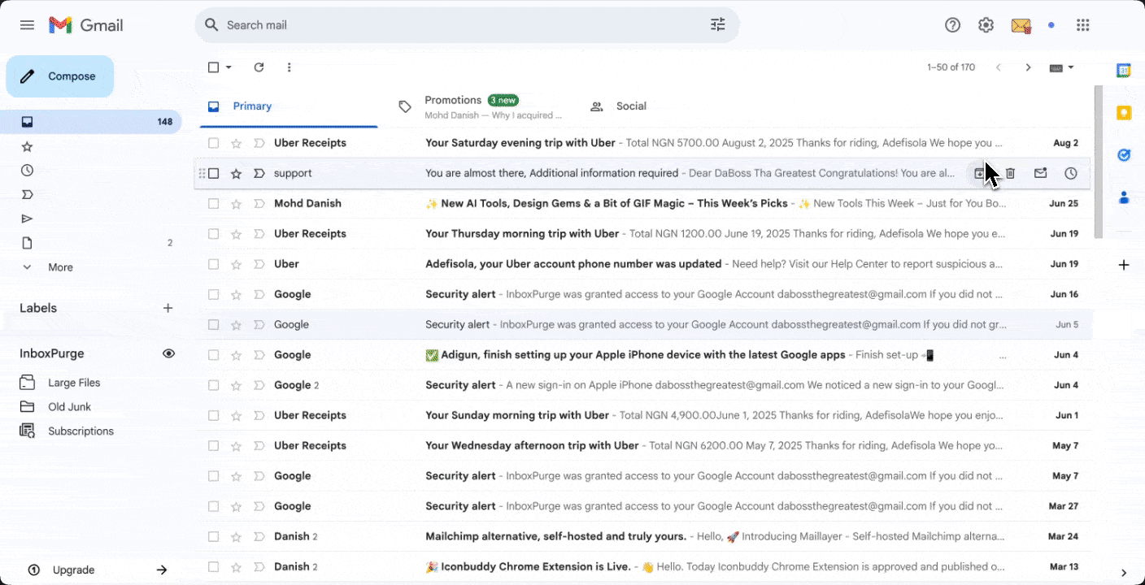Toggle InboxPurge label visibility eye
Screen dimensions: 1145x585
point(168,353)
